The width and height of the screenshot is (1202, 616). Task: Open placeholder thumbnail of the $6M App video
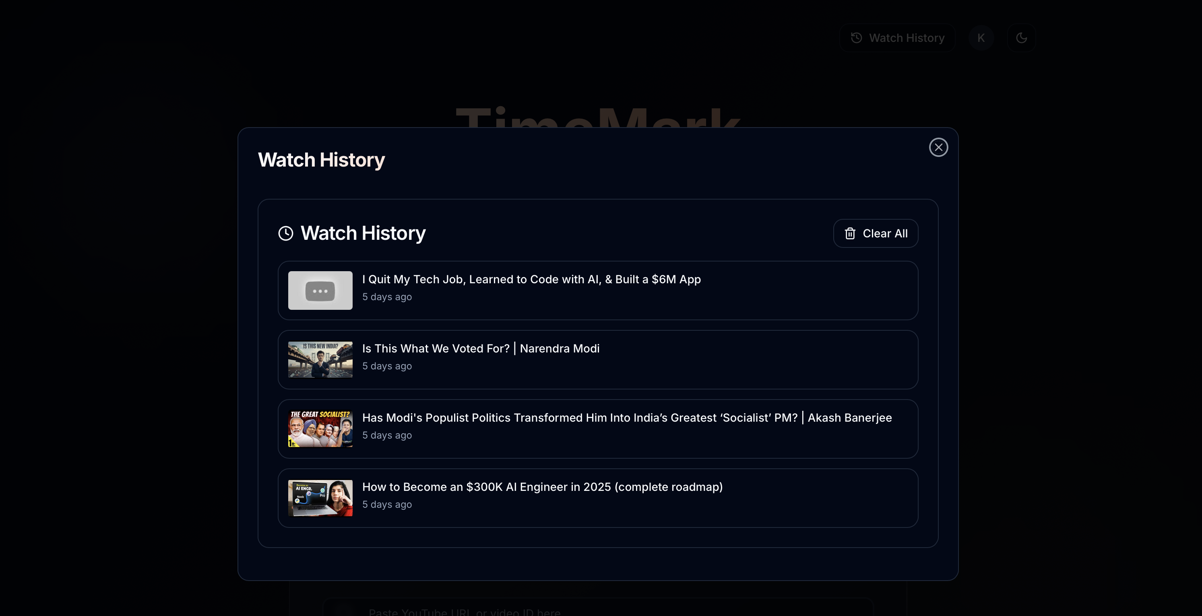click(320, 290)
